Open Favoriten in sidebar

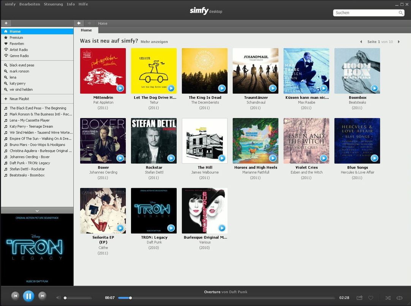[37, 44]
